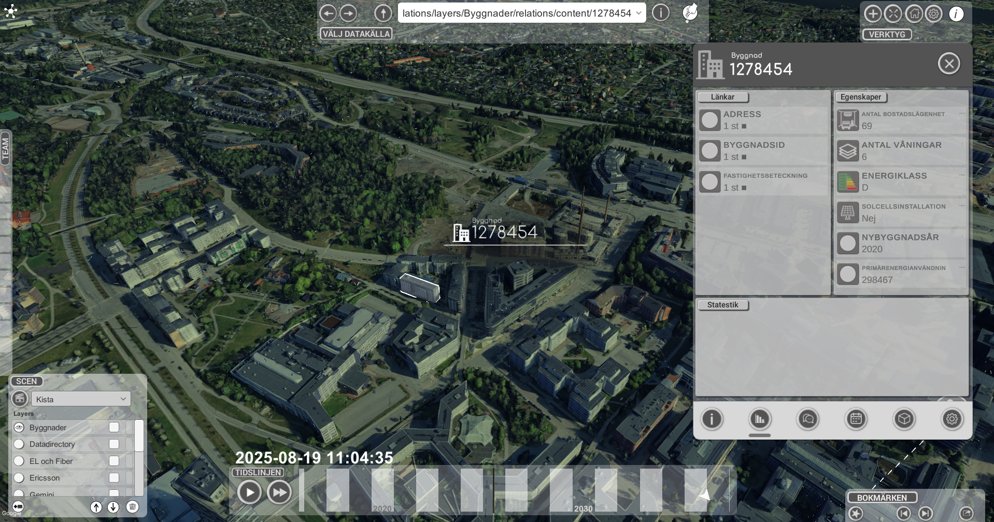Navigate back with the left arrow icon

click(328, 13)
